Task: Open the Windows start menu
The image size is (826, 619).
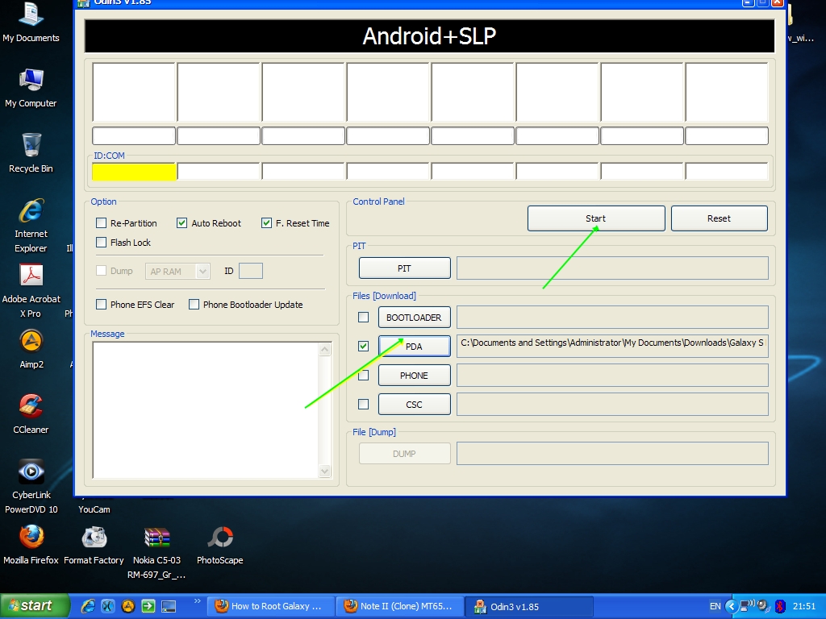Action: 35,606
